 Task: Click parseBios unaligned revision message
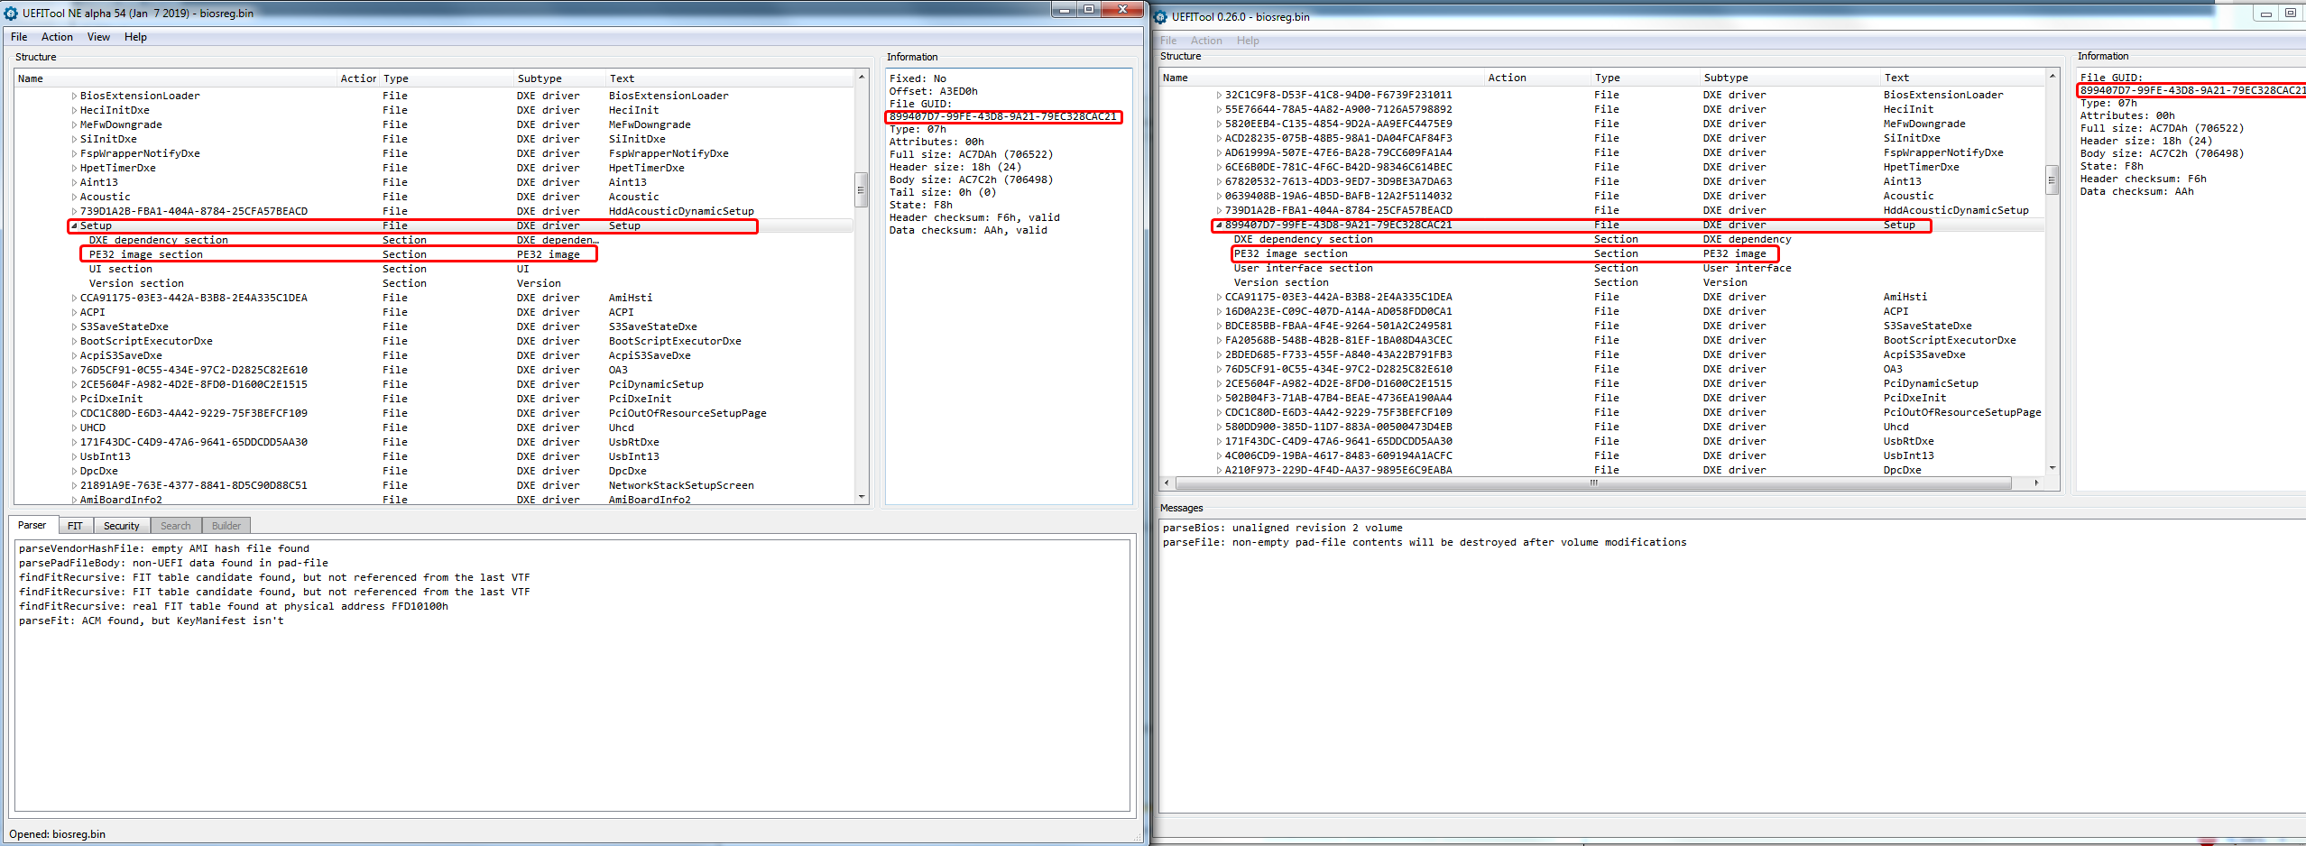pyautogui.click(x=1282, y=528)
